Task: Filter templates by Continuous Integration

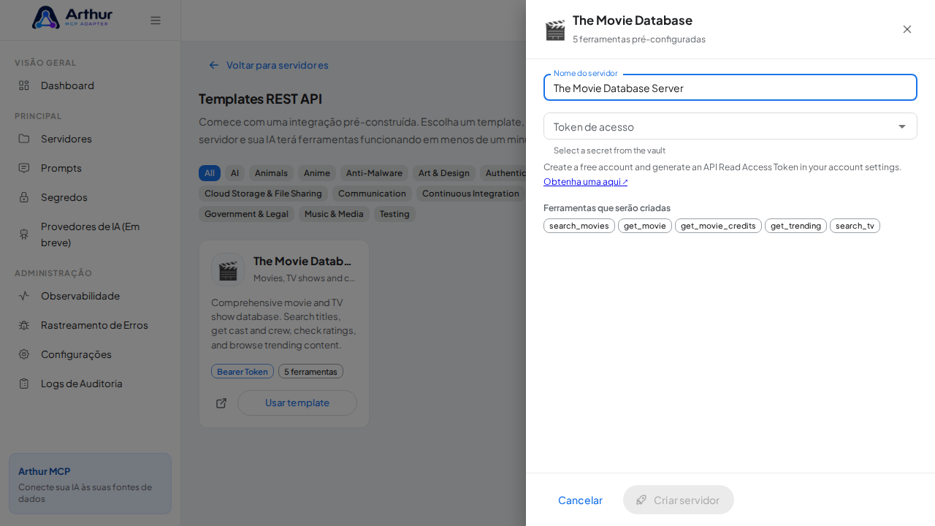Action: coord(471,194)
